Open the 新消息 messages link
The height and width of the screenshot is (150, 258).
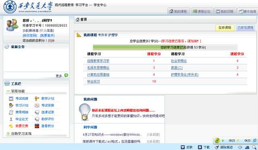(31, 30)
